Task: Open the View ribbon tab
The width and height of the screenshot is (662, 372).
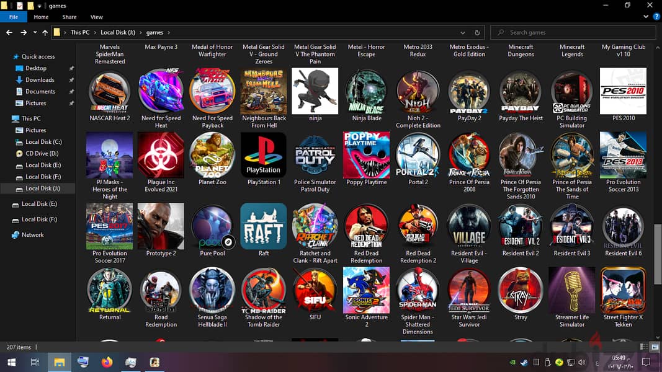Action: point(96,17)
